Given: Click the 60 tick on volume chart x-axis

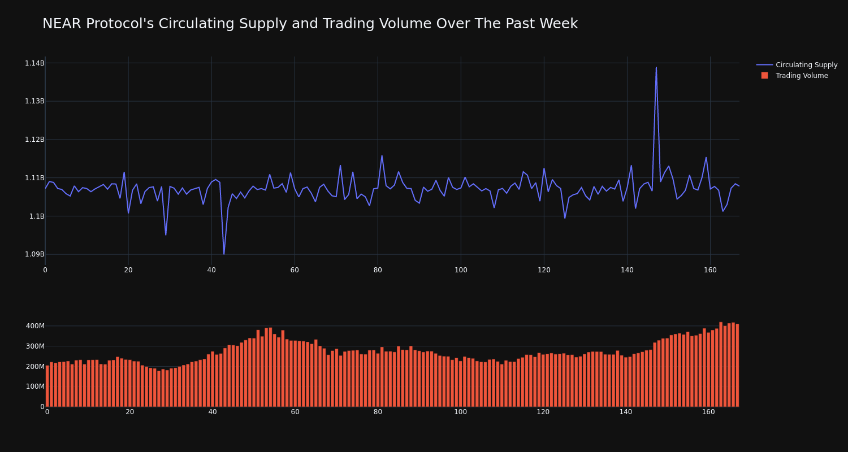Looking at the screenshot, I should pyautogui.click(x=295, y=412).
